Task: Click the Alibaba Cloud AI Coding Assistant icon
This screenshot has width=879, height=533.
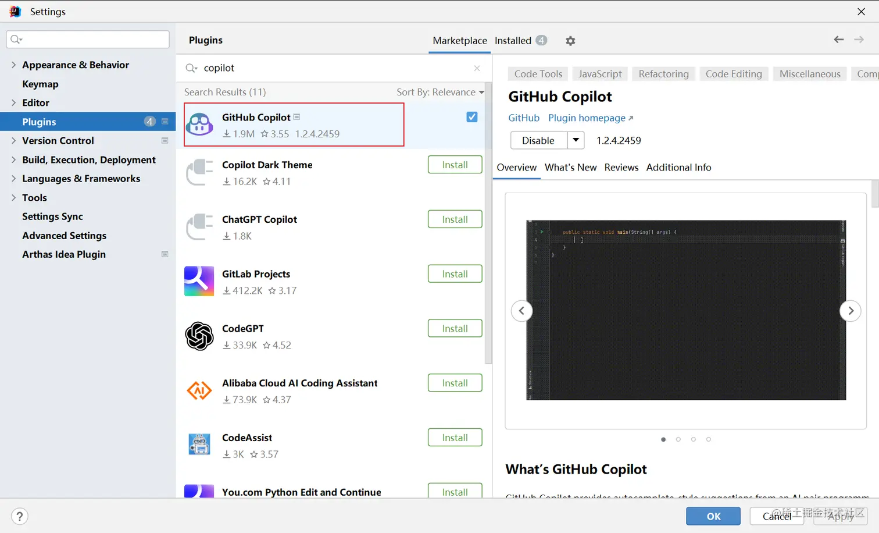Action: pyautogui.click(x=199, y=390)
